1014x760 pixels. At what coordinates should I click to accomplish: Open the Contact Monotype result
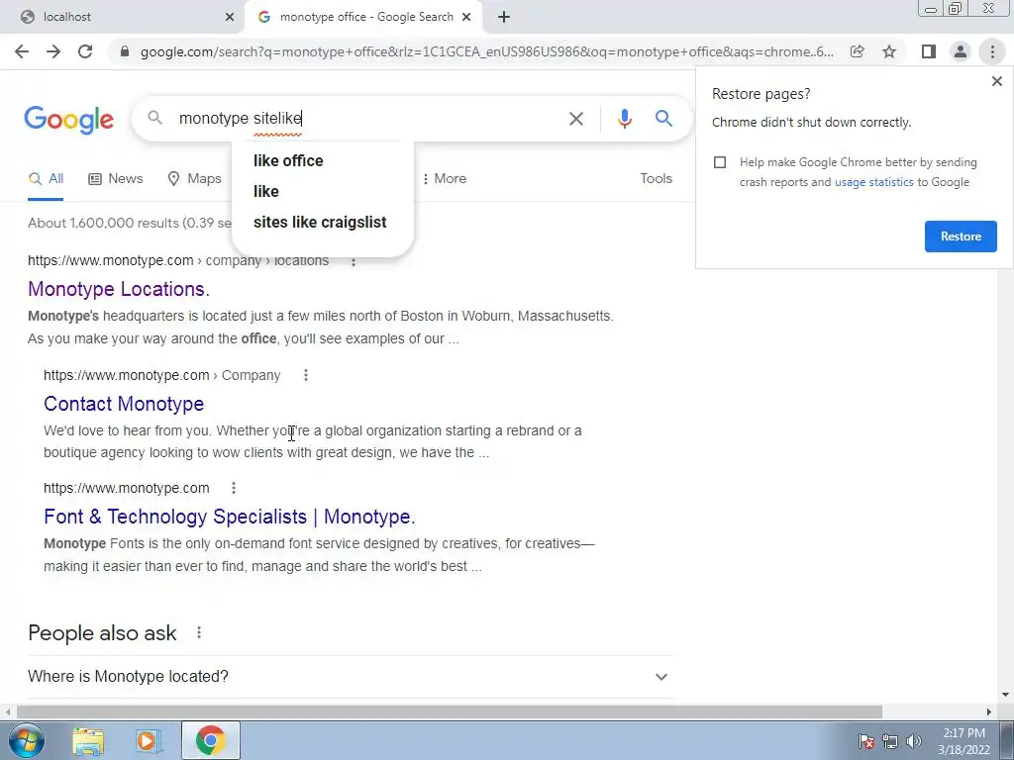click(x=124, y=404)
